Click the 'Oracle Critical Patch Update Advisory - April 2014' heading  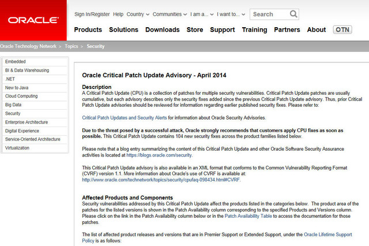coord(154,75)
